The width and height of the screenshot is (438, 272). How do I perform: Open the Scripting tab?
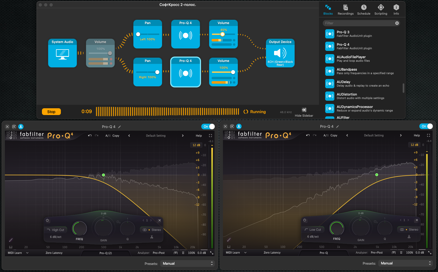pos(381,10)
